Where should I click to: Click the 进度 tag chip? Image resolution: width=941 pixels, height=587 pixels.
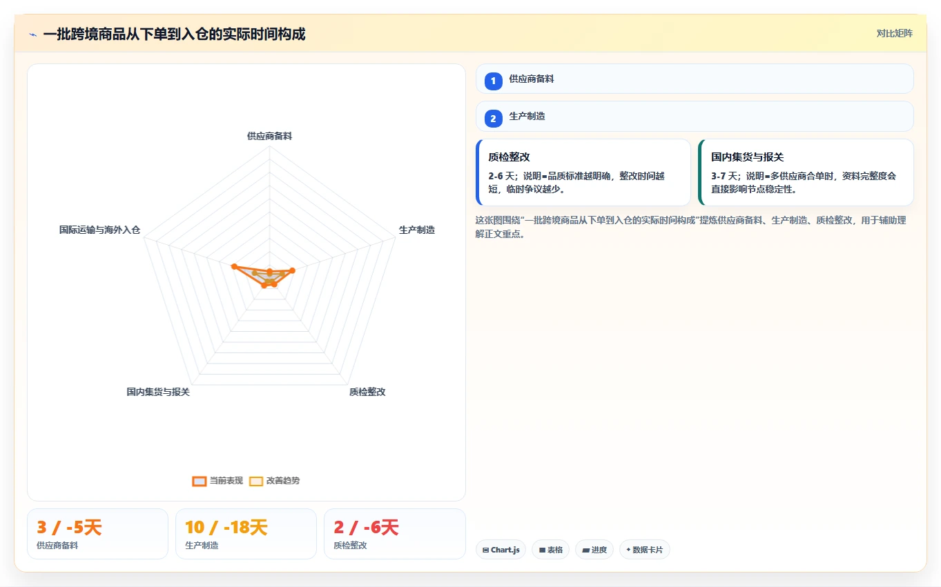594,550
